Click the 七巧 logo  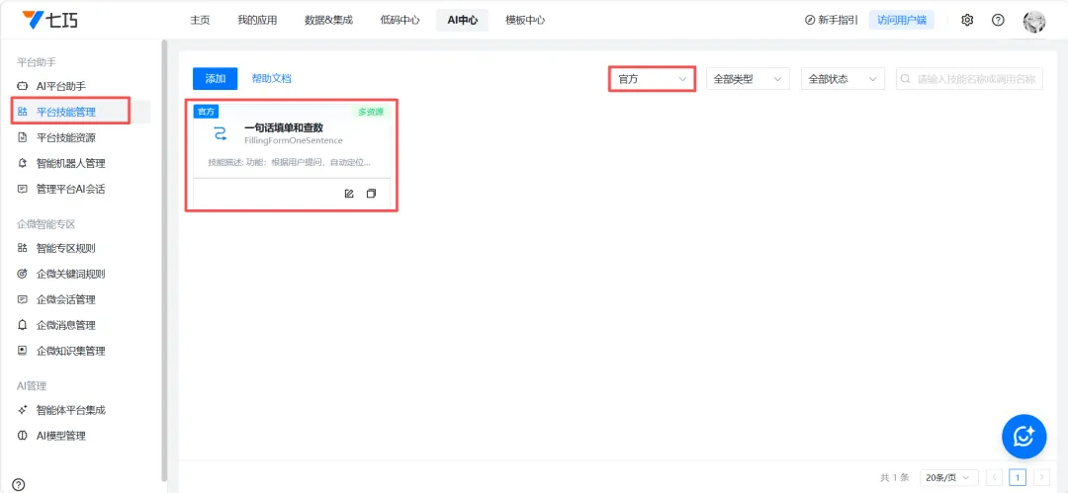[49, 20]
